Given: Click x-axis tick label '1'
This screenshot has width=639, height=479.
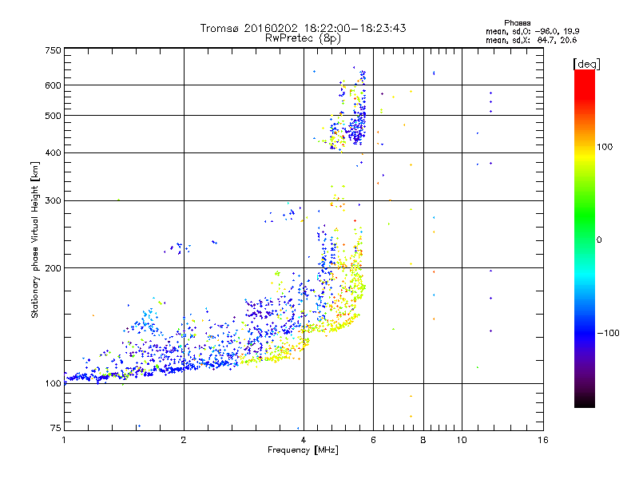Looking at the screenshot, I should [64, 440].
